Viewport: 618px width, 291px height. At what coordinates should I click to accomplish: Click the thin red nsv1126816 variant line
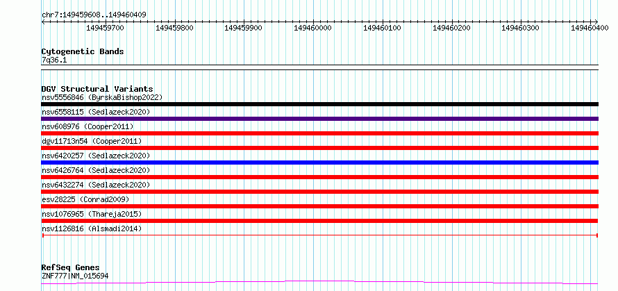tap(319, 235)
